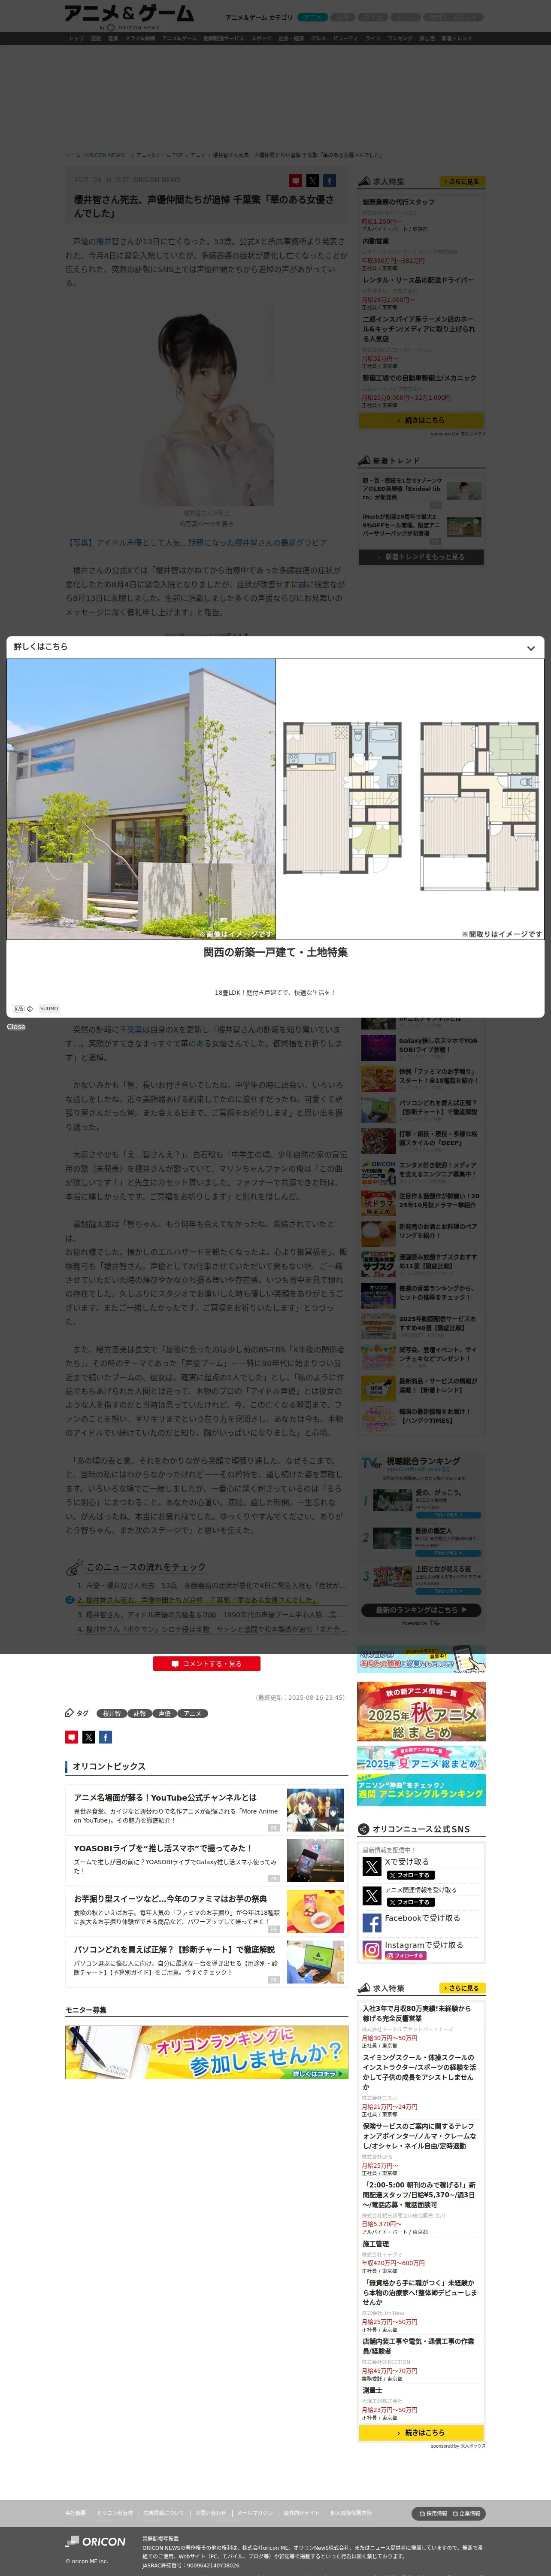The image size is (551, 2576).
Task: Click the 詳しくはこちら ad header text
Action: click(x=41, y=647)
